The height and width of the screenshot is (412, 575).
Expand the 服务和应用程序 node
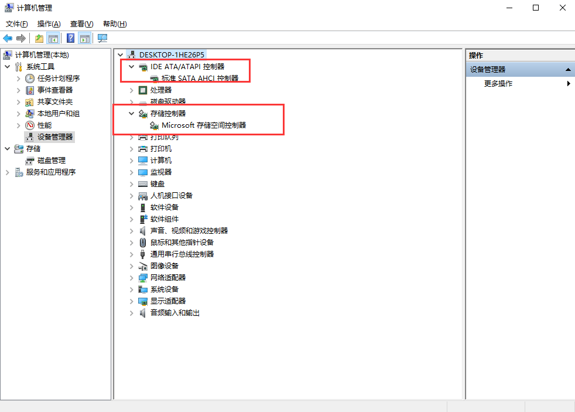pos(7,172)
